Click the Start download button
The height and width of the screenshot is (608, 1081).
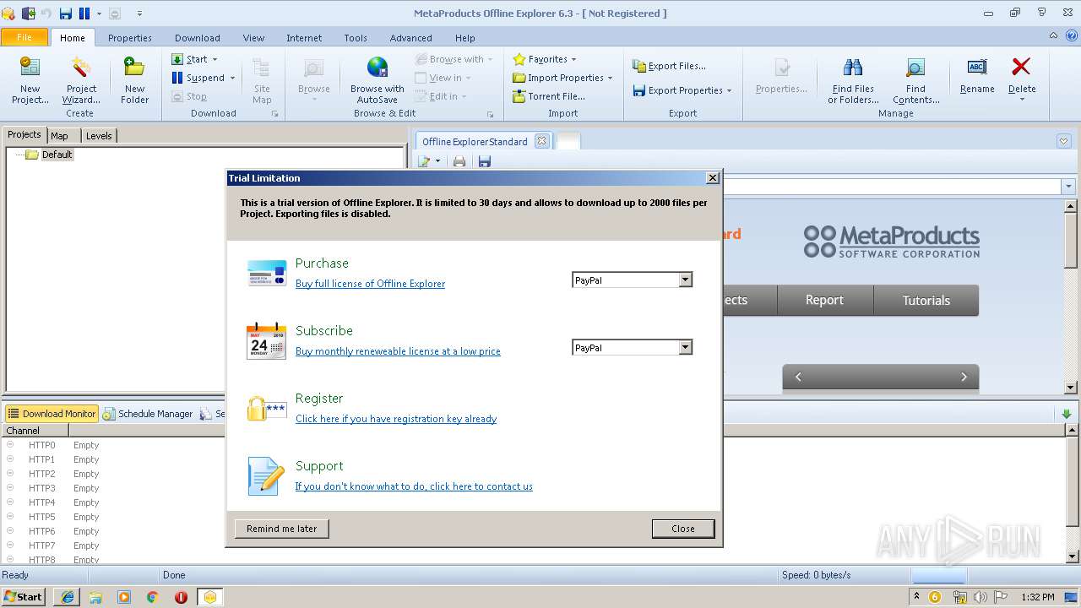[x=190, y=59]
